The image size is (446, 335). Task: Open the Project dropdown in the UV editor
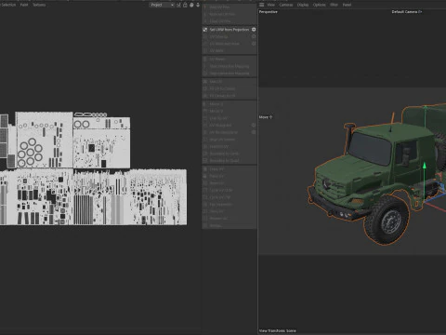click(162, 5)
